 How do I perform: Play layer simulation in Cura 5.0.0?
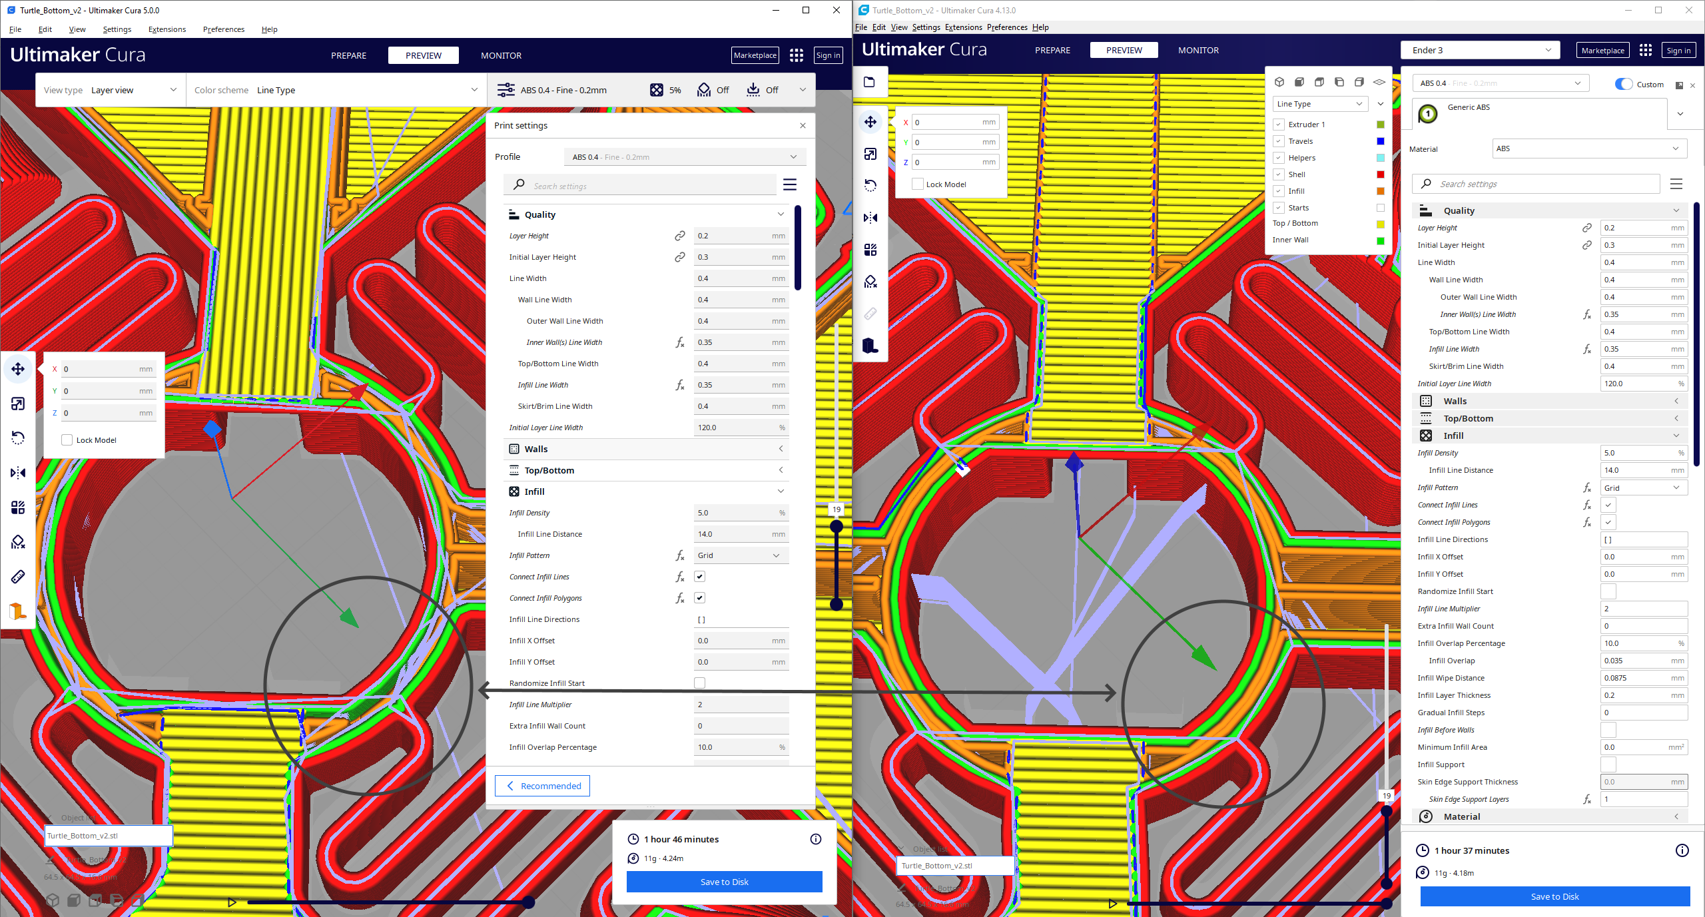click(232, 903)
